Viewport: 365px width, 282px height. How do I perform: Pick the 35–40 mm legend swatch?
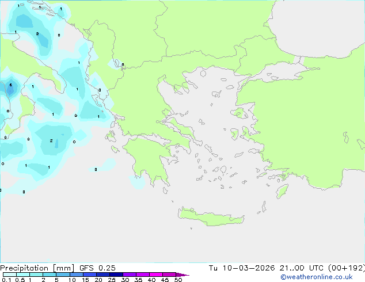(142, 275)
